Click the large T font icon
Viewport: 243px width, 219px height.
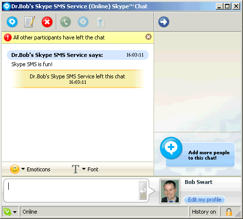[75, 169]
